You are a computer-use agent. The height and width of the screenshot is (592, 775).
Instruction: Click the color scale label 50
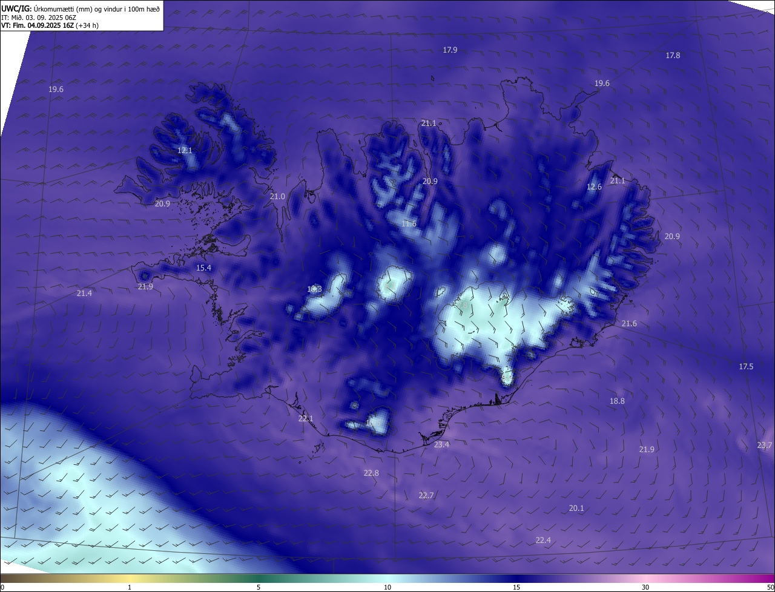point(770,587)
